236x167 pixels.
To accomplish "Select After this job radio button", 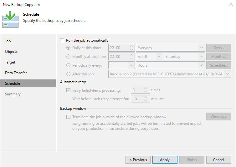I will click(69, 74).
